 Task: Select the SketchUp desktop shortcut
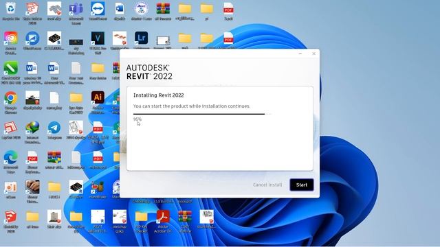tap(11, 221)
